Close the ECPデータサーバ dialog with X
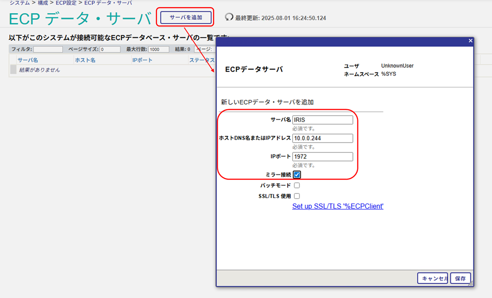Image resolution: width=492 pixels, height=298 pixels. (470, 41)
